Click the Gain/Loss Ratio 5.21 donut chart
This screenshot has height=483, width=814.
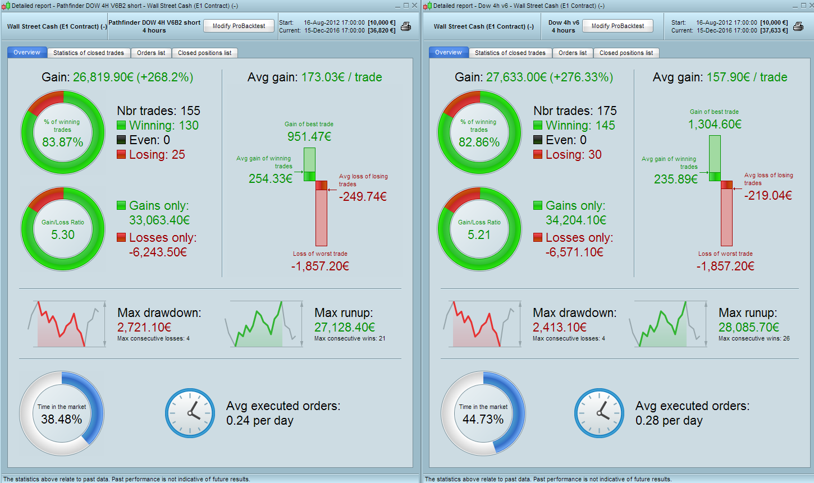[479, 229]
